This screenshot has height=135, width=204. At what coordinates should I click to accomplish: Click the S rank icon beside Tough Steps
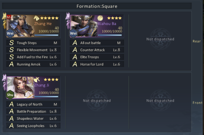[11, 43]
